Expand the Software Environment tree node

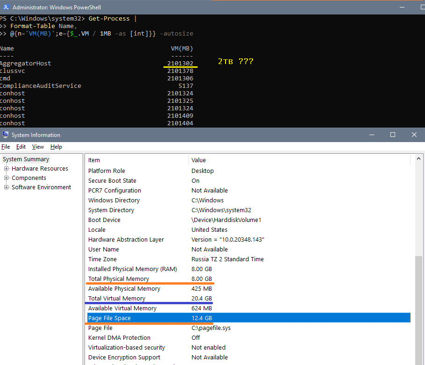click(7, 187)
